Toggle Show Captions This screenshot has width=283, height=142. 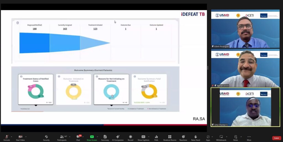click(x=143, y=137)
